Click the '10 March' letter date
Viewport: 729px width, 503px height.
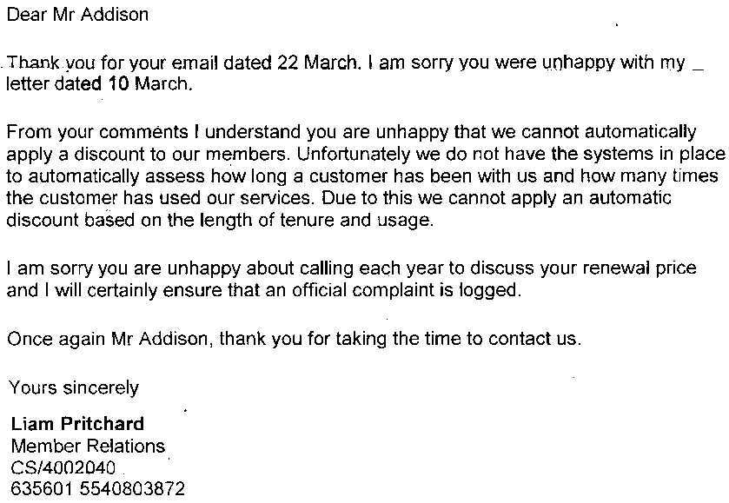coord(149,84)
